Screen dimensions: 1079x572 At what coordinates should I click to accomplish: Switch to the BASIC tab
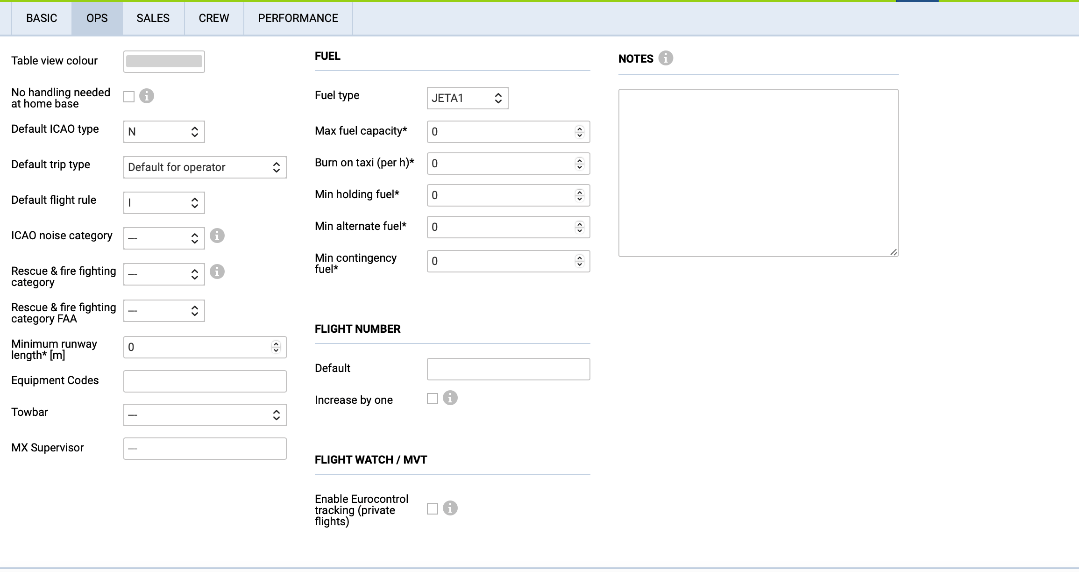coord(42,18)
